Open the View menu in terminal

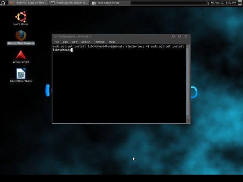[x=74, y=42]
